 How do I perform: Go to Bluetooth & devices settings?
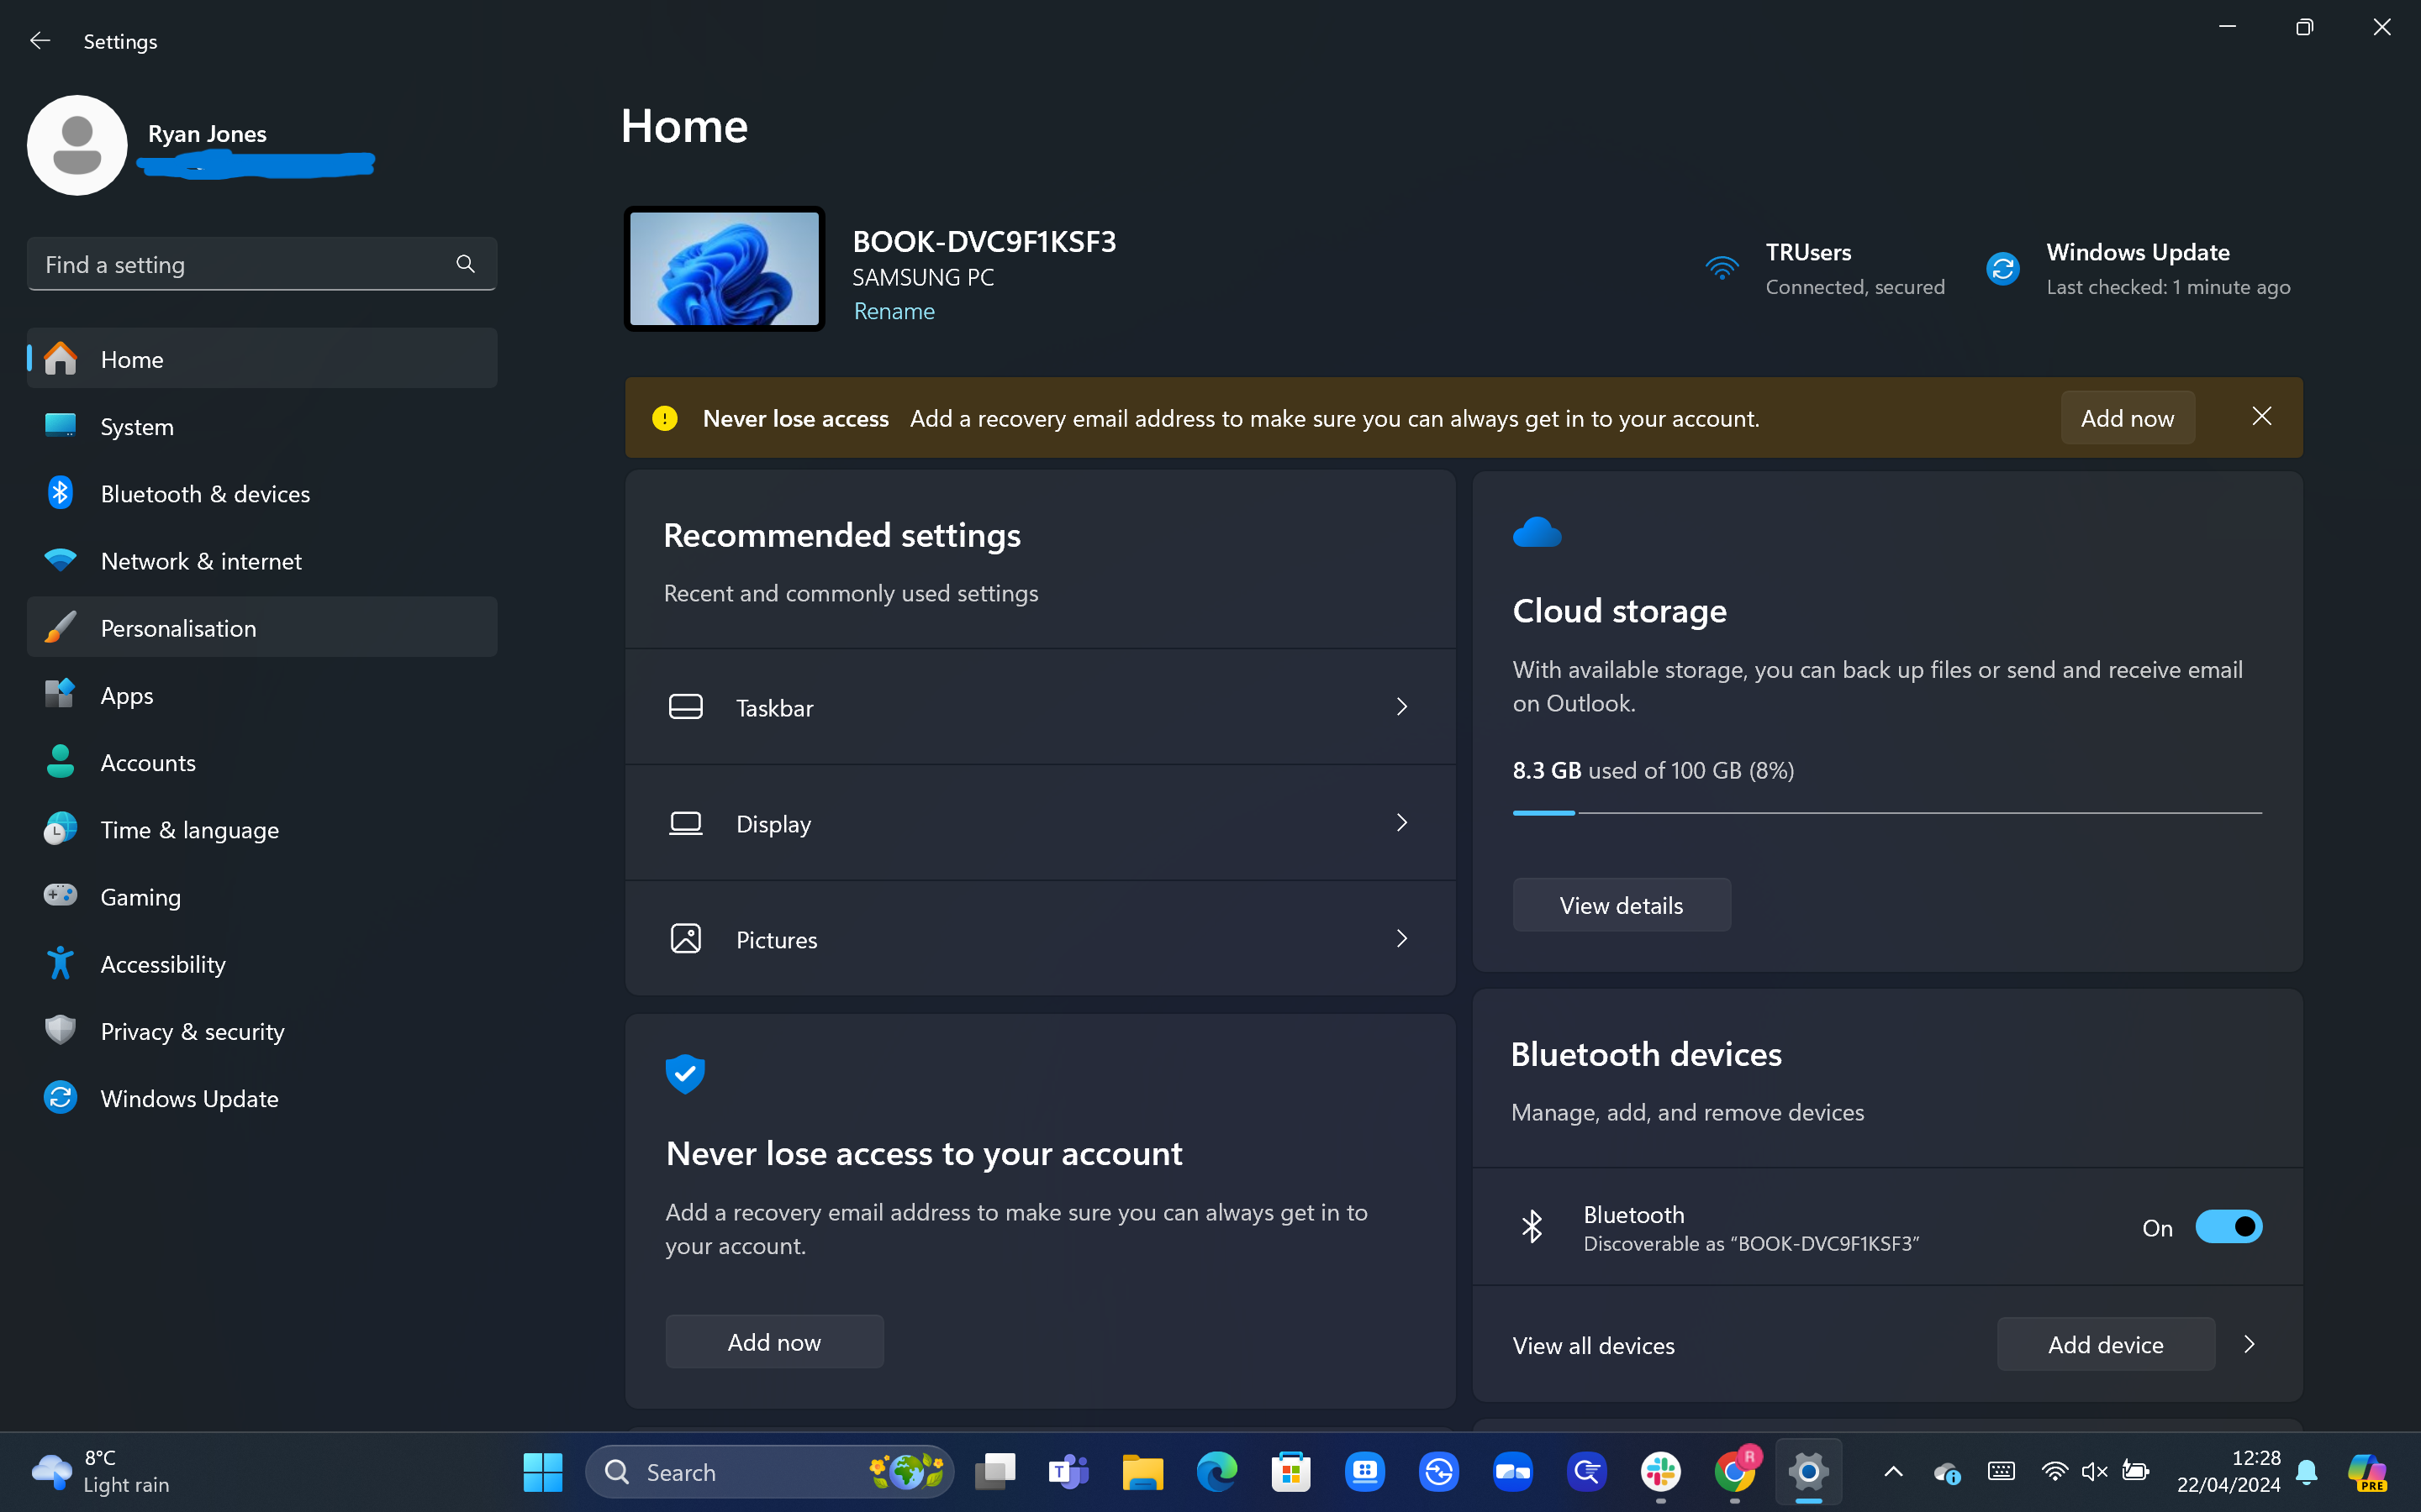point(261,493)
